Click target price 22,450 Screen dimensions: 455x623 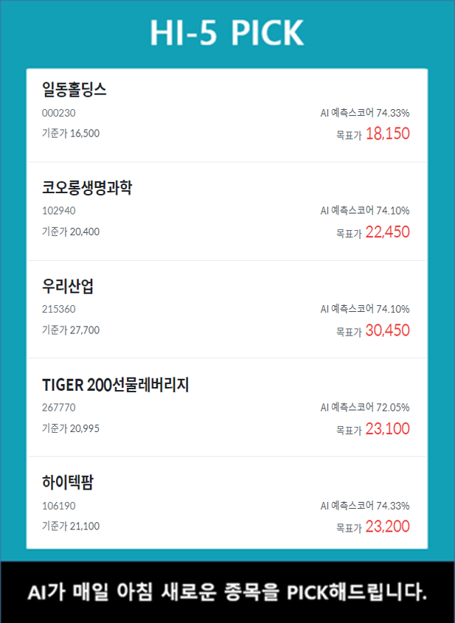(x=387, y=232)
